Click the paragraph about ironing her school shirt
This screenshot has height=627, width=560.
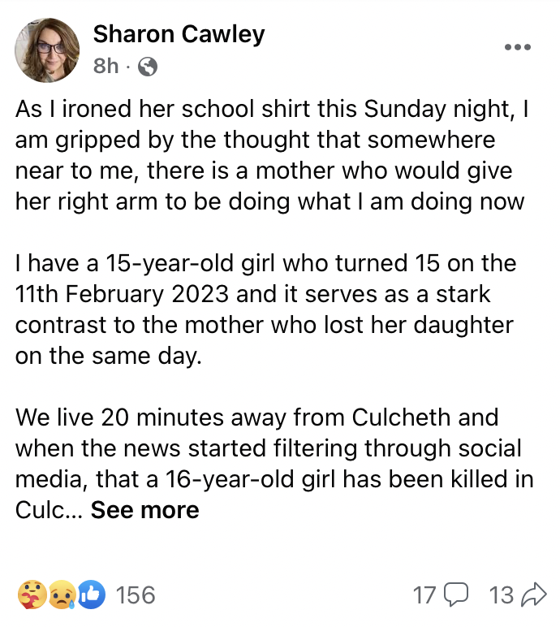pos(272,154)
